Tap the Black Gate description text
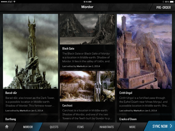Screen dimensions: 175x131 [87, 57]
